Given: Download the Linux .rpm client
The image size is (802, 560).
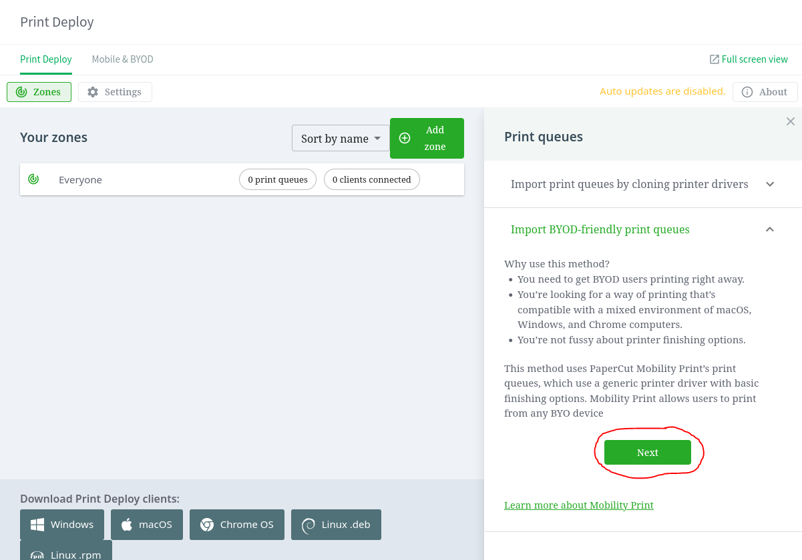Looking at the screenshot, I should tap(66, 551).
